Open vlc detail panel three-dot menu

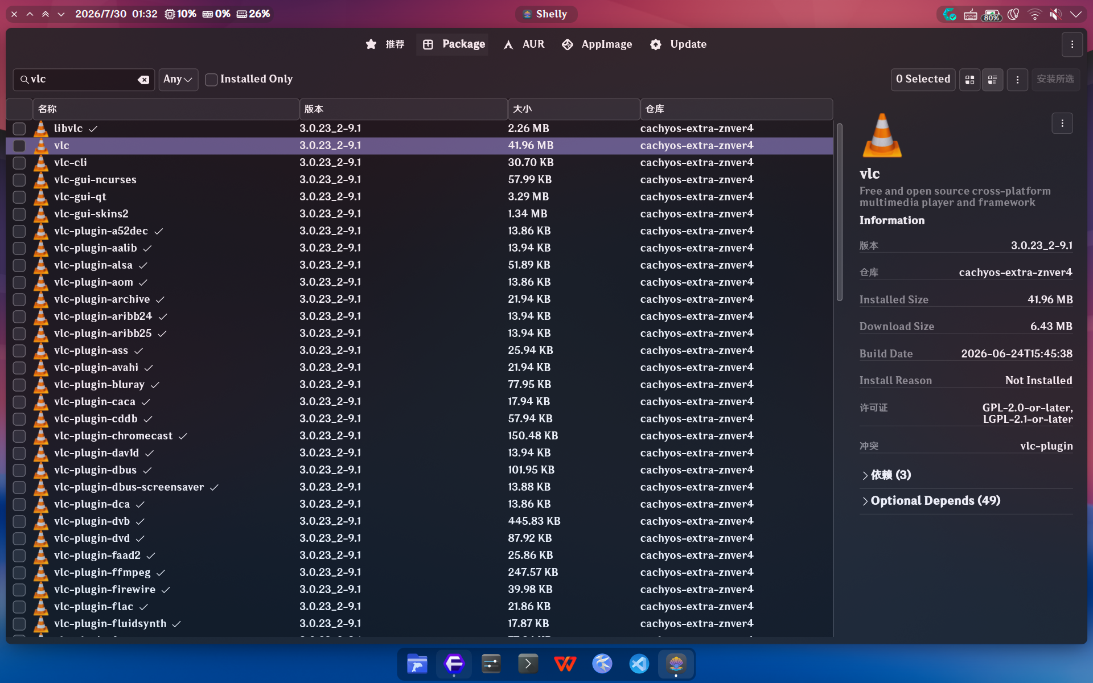1062,124
